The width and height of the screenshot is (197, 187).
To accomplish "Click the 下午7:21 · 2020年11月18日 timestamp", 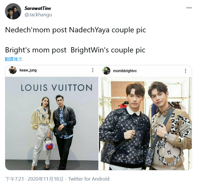I will point(34,179).
